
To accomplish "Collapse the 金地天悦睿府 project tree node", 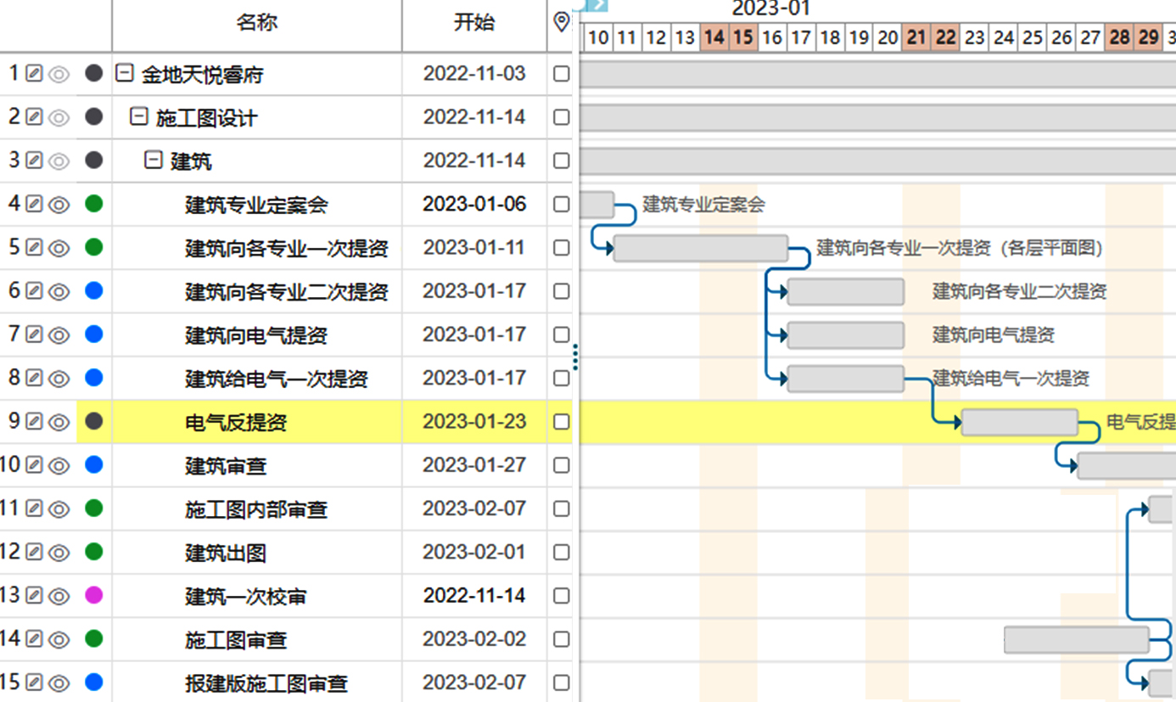I will [125, 74].
